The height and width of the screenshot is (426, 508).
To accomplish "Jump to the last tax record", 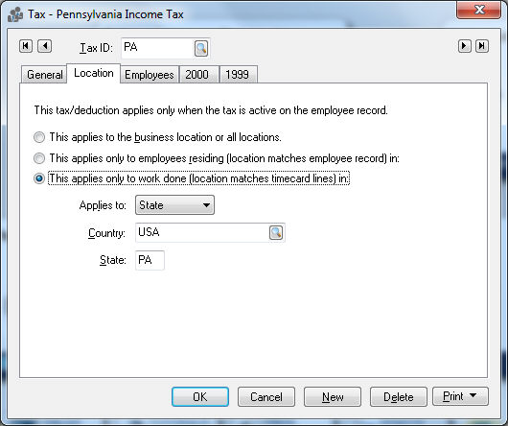I will coord(482,46).
